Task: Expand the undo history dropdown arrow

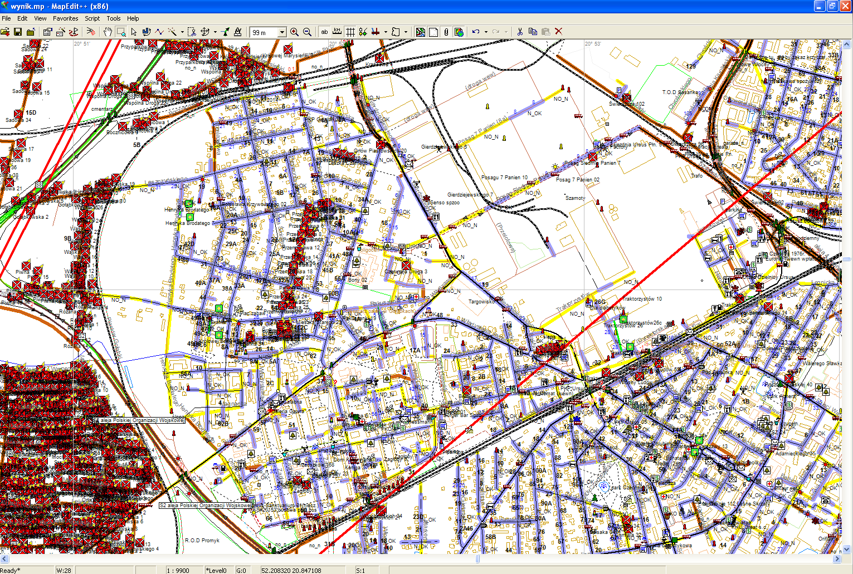Action: pos(486,32)
